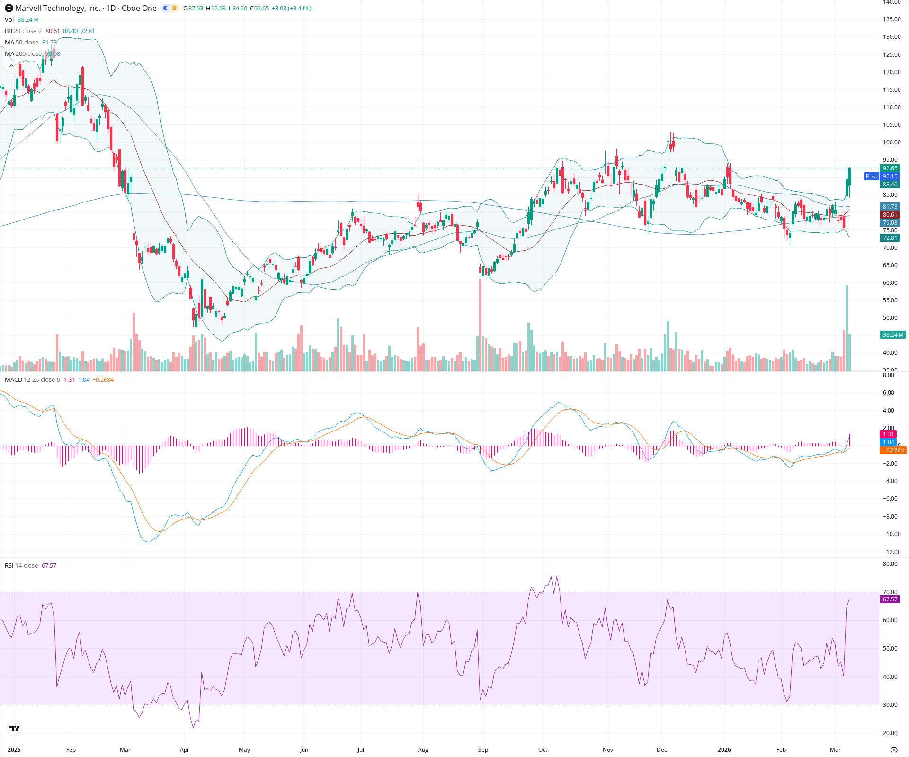The width and height of the screenshot is (909, 757).
Task: Click the orange 'D' delayed-data badge
Action: (174, 8)
